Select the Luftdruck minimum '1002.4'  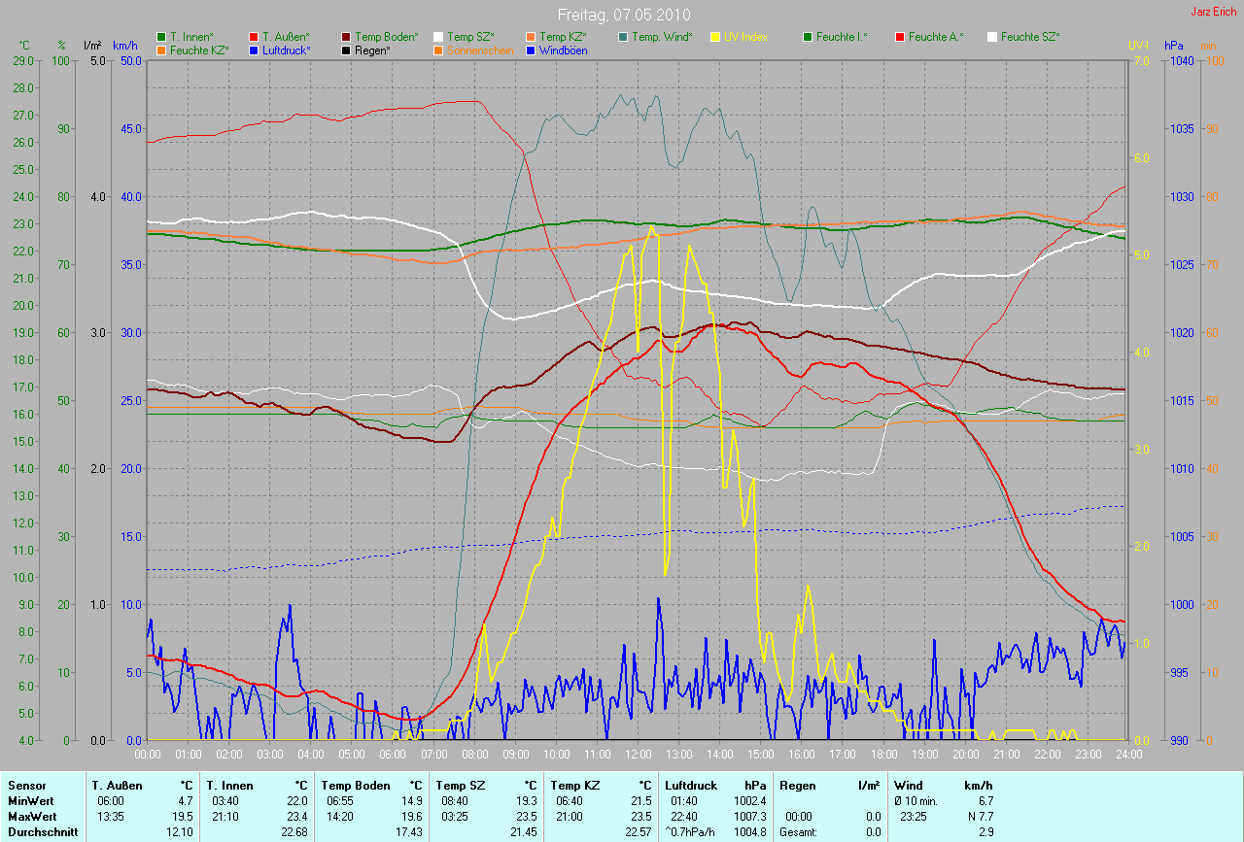[749, 801]
